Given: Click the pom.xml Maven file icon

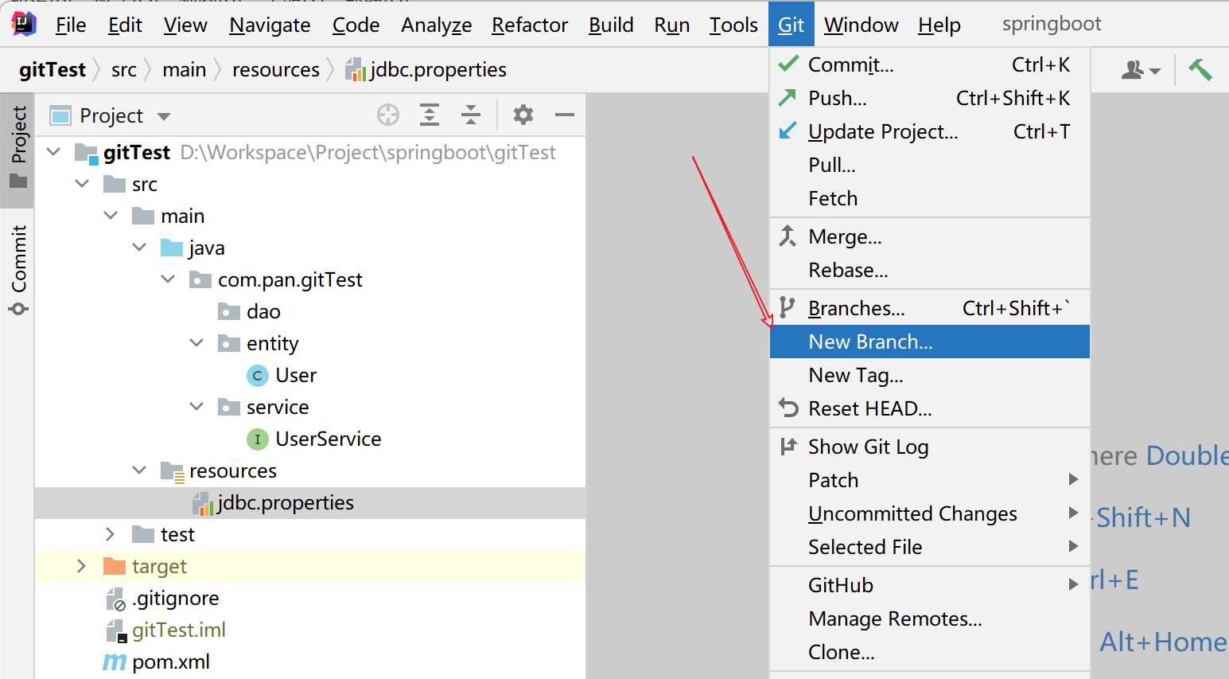Looking at the screenshot, I should coord(115,662).
